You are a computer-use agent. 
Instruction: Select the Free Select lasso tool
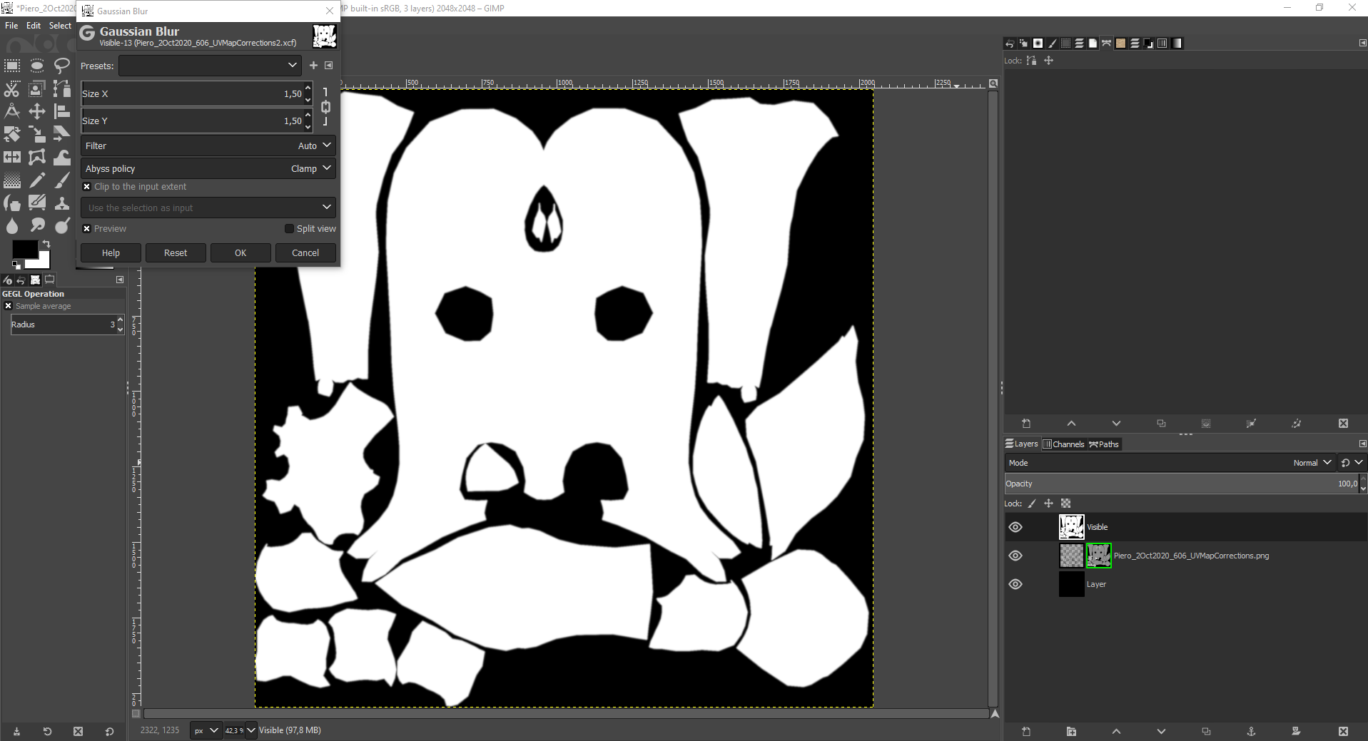tap(62, 66)
